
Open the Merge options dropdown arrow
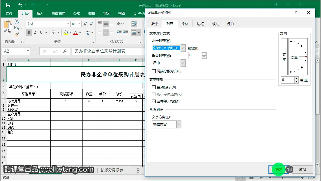139,33
